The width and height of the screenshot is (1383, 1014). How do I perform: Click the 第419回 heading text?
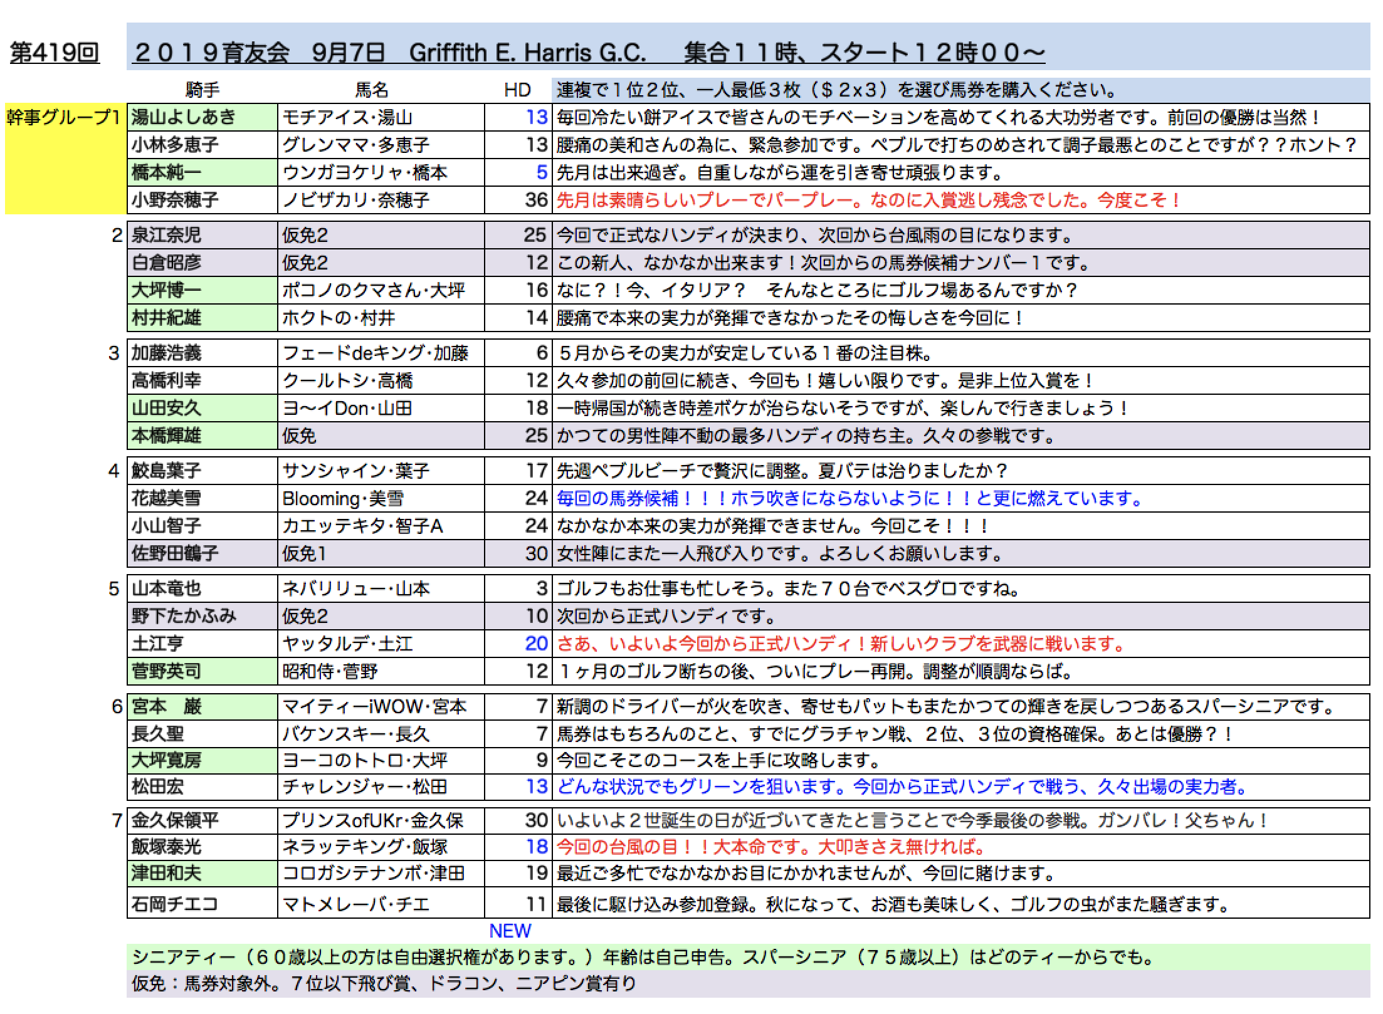point(55,53)
